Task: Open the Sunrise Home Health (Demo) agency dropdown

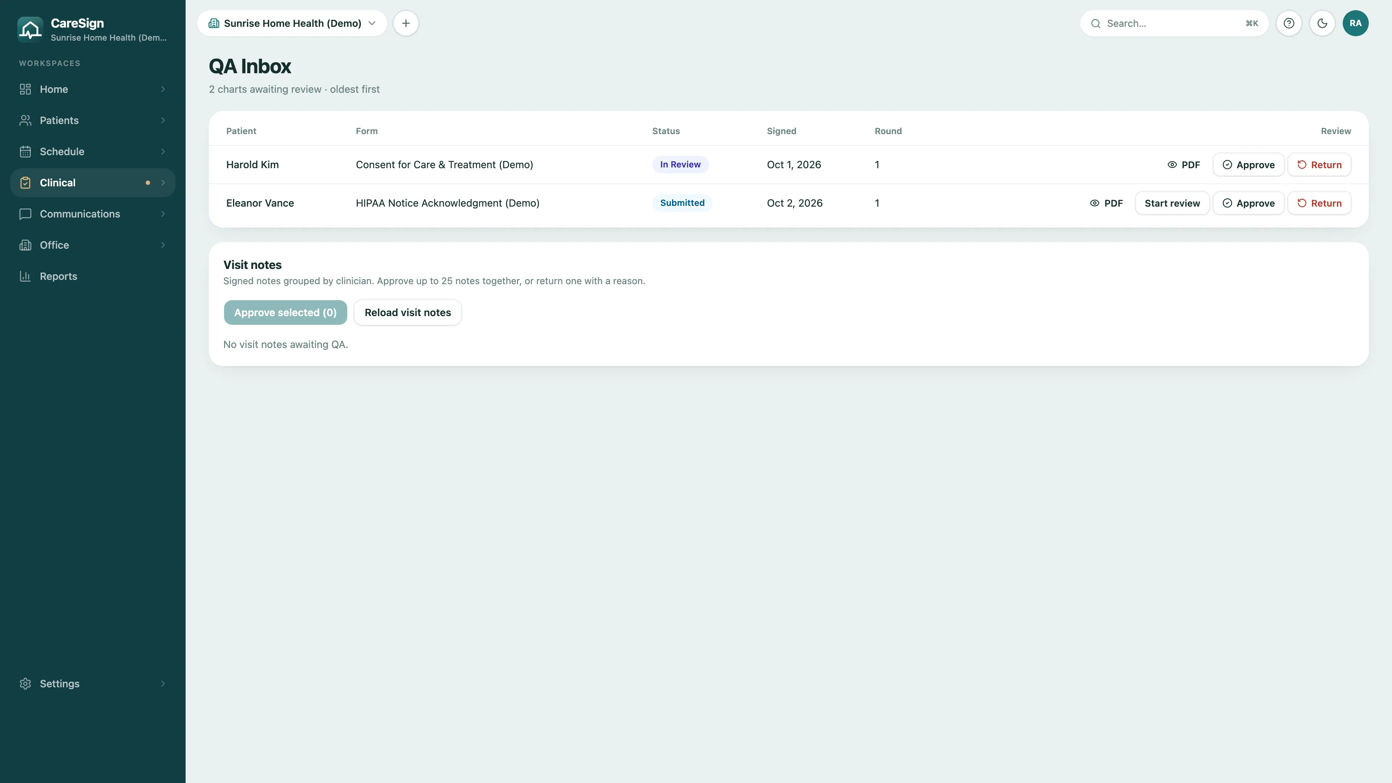Action: [292, 23]
